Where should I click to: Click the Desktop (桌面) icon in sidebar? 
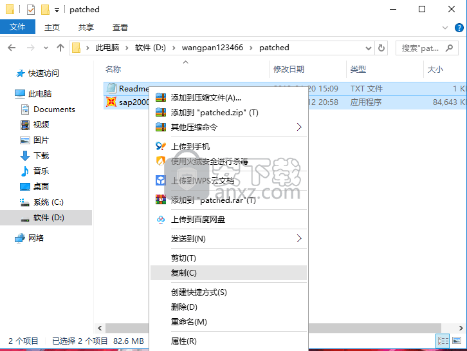(x=25, y=187)
